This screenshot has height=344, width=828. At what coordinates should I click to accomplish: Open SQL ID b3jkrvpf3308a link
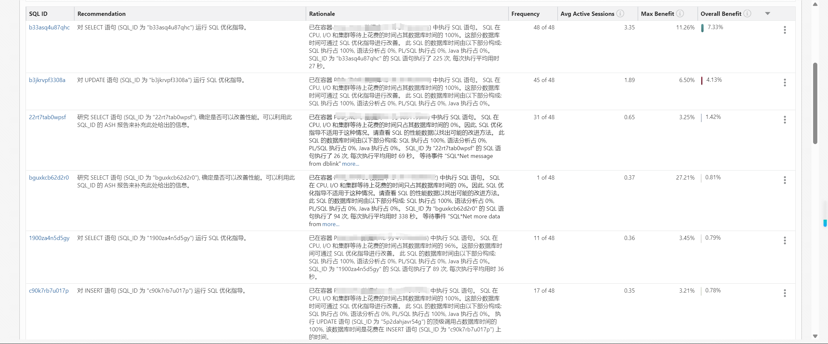(x=47, y=80)
